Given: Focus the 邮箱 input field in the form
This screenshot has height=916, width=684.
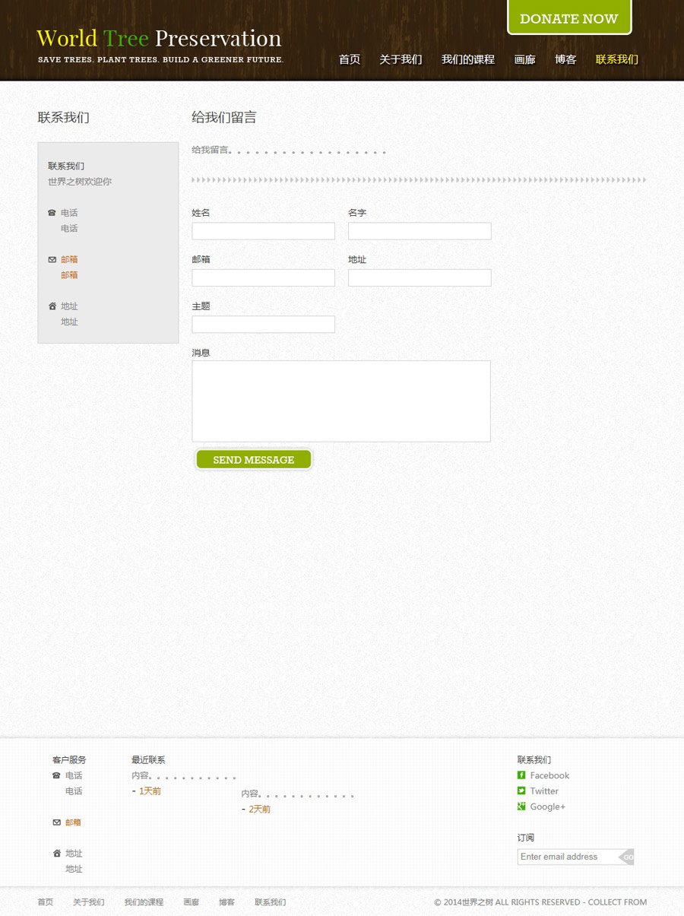Looking at the screenshot, I should (263, 277).
